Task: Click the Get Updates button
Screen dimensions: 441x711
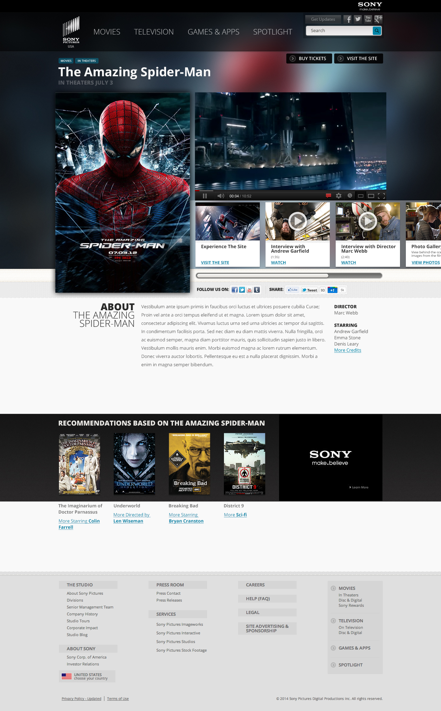Action: (x=323, y=19)
